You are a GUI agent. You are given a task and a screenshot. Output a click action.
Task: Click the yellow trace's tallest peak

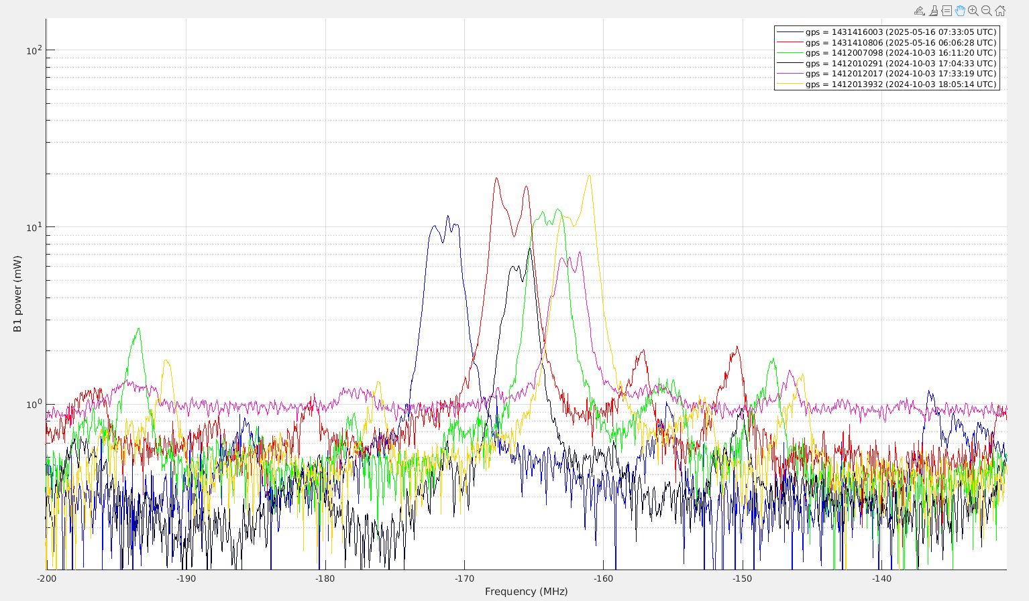pyautogui.click(x=590, y=176)
